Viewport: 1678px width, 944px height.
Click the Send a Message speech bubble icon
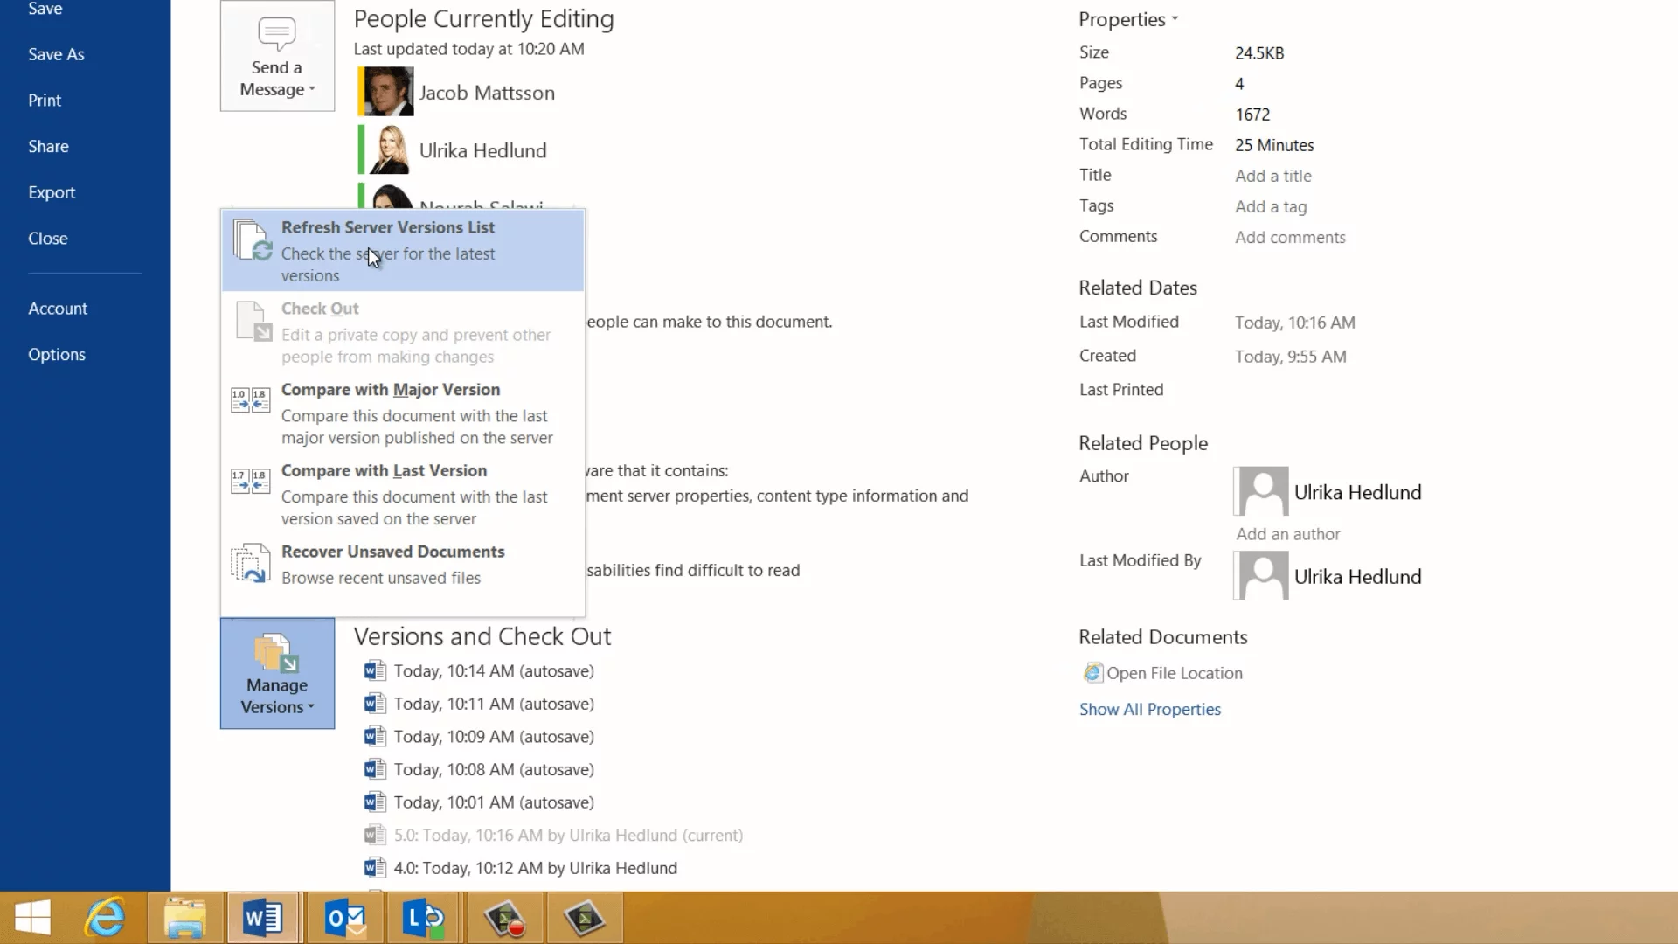coord(277,34)
